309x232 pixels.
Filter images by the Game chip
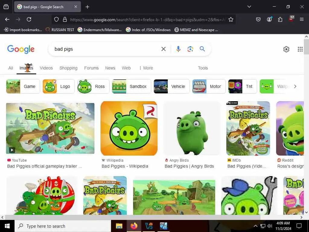[23, 86]
